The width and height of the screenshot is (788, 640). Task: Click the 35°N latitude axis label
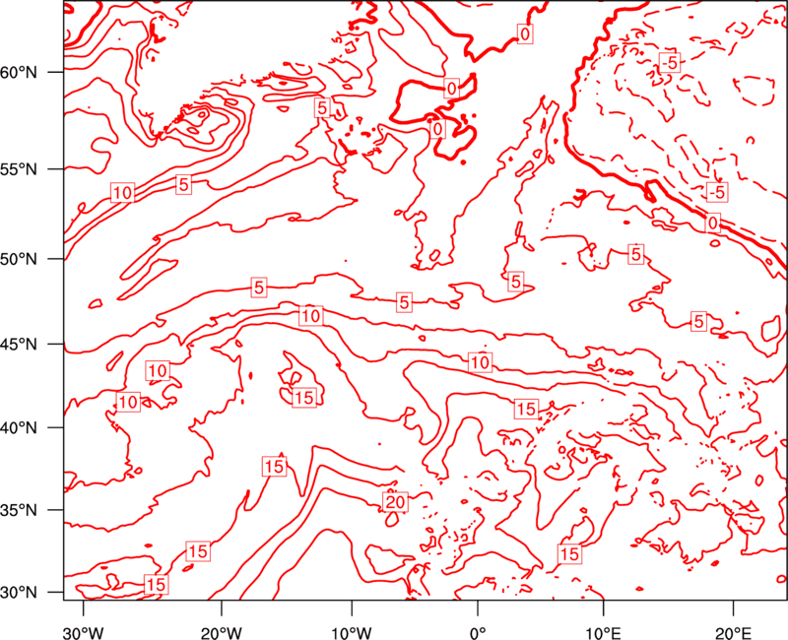19,510
